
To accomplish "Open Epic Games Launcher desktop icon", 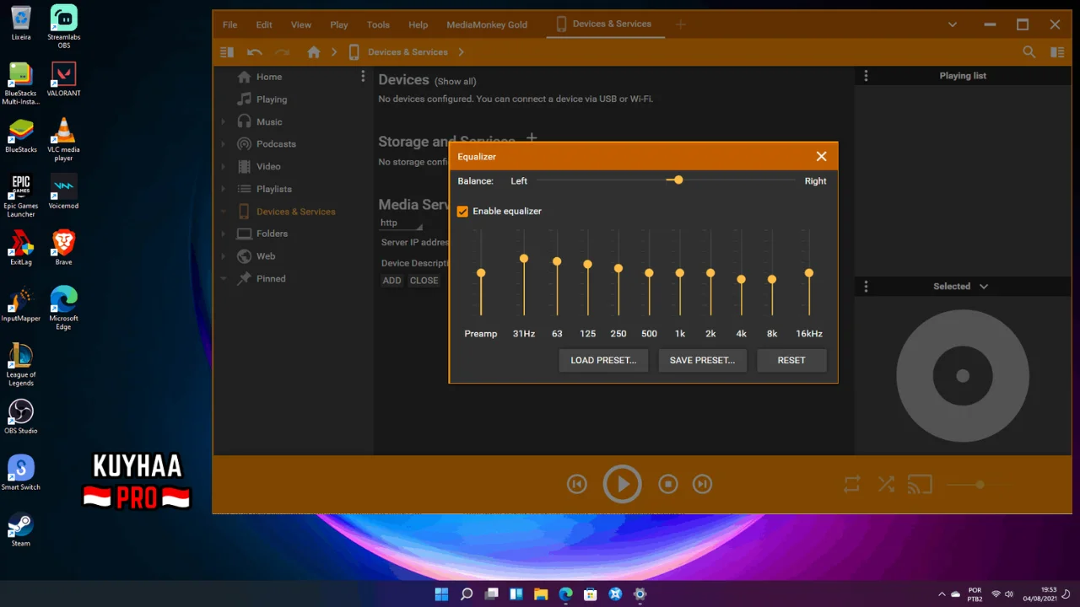I will point(21,196).
